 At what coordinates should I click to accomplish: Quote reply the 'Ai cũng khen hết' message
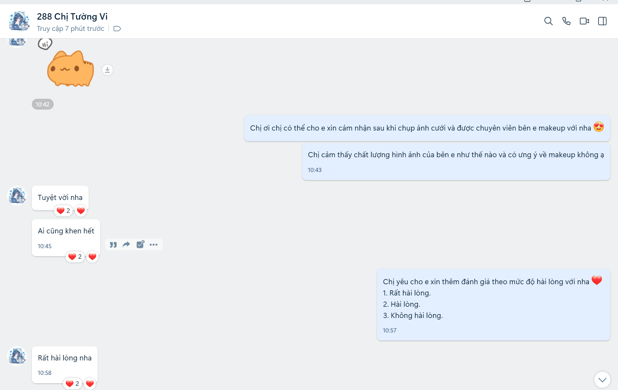tap(113, 245)
